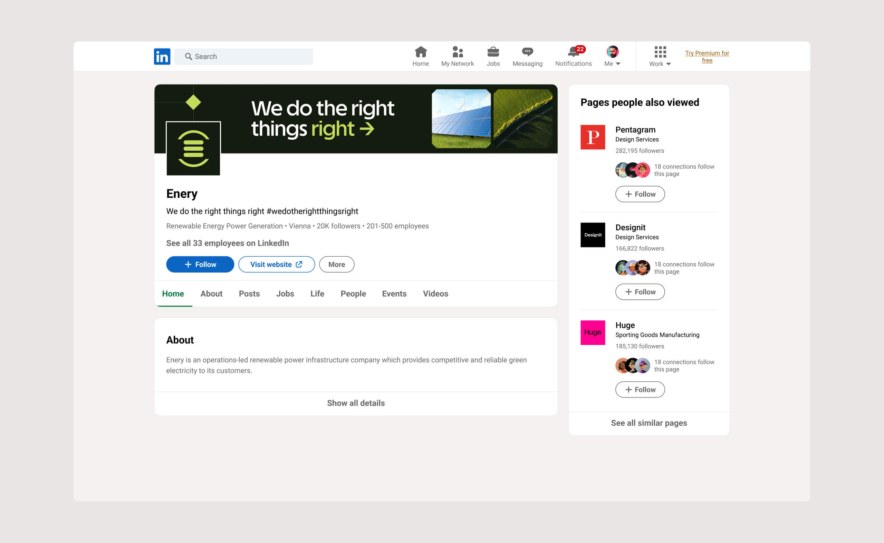The width and height of the screenshot is (884, 543).
Task: Click the Work apps grid icon
Action: point(660,52)
